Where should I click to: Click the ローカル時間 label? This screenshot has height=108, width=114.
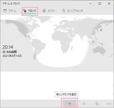coord(10,52)
